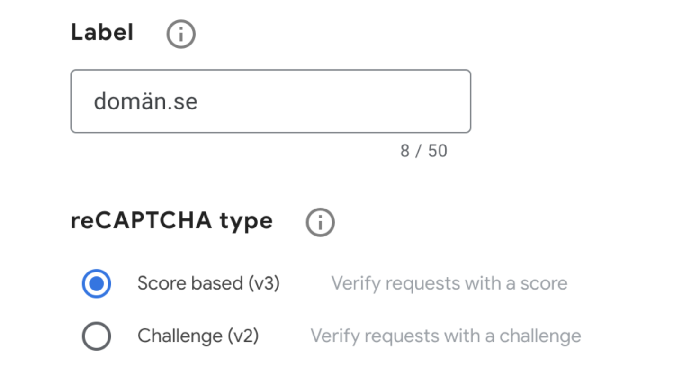The width and height of the screenshot is (682, 390).
Task: Click the '(v2)' text of Challenge
Action: coord(243,336)
